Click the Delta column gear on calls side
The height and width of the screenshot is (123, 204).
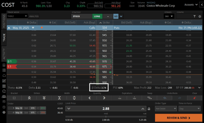28,23
